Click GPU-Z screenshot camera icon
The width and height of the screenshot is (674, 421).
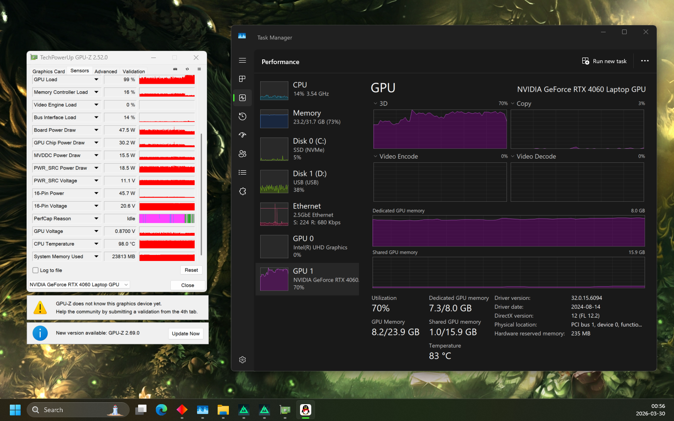(175, 69)
